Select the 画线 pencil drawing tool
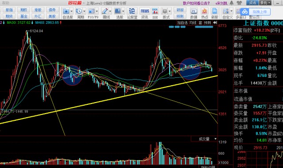Image resolution: width=283 pixels, height=168 pixels. pos(105,11)
